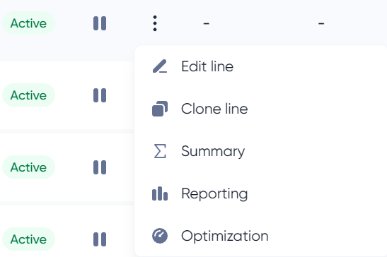Open the three-dot kebab menu
This screenshot has height=257, width=387.
155,23
